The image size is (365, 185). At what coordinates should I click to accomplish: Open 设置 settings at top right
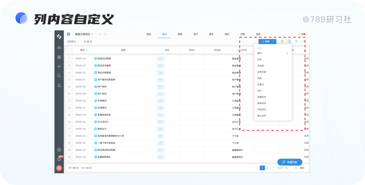tap(302, 34)
